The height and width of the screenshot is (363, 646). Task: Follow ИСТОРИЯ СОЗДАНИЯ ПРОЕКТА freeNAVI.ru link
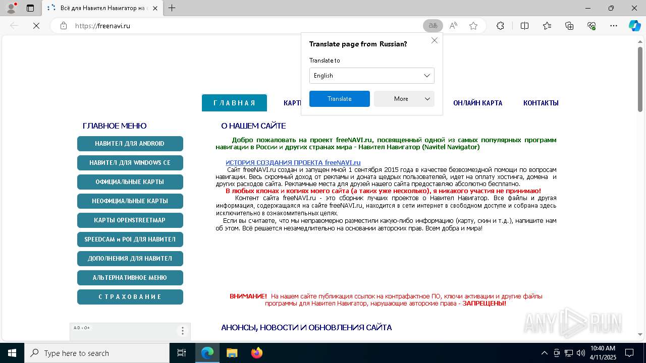click(x=293, y=162)
